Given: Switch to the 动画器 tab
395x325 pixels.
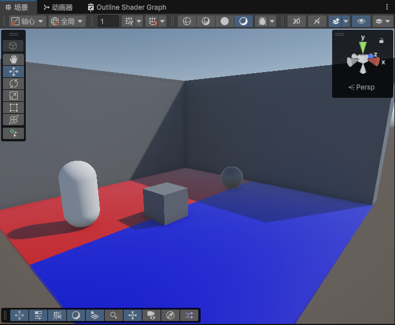Looking at the screenshot, I should [58, 7].
